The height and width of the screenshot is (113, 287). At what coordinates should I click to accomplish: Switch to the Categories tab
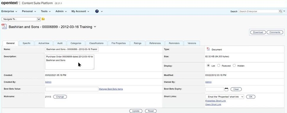(x=76, y=43)
